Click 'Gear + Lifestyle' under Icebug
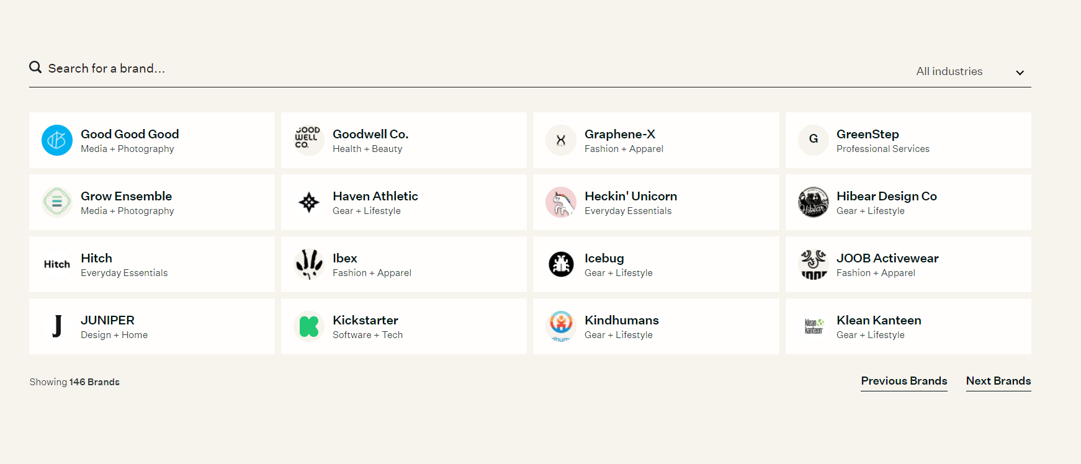Screen dimensions: 1081x464 point(619,273)
